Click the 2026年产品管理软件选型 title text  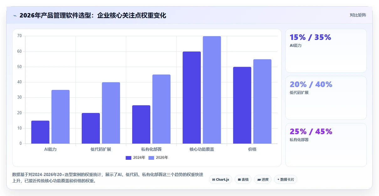pos(93,15)
